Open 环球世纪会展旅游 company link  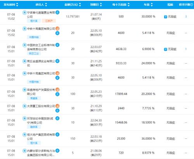tap(40, 121)
